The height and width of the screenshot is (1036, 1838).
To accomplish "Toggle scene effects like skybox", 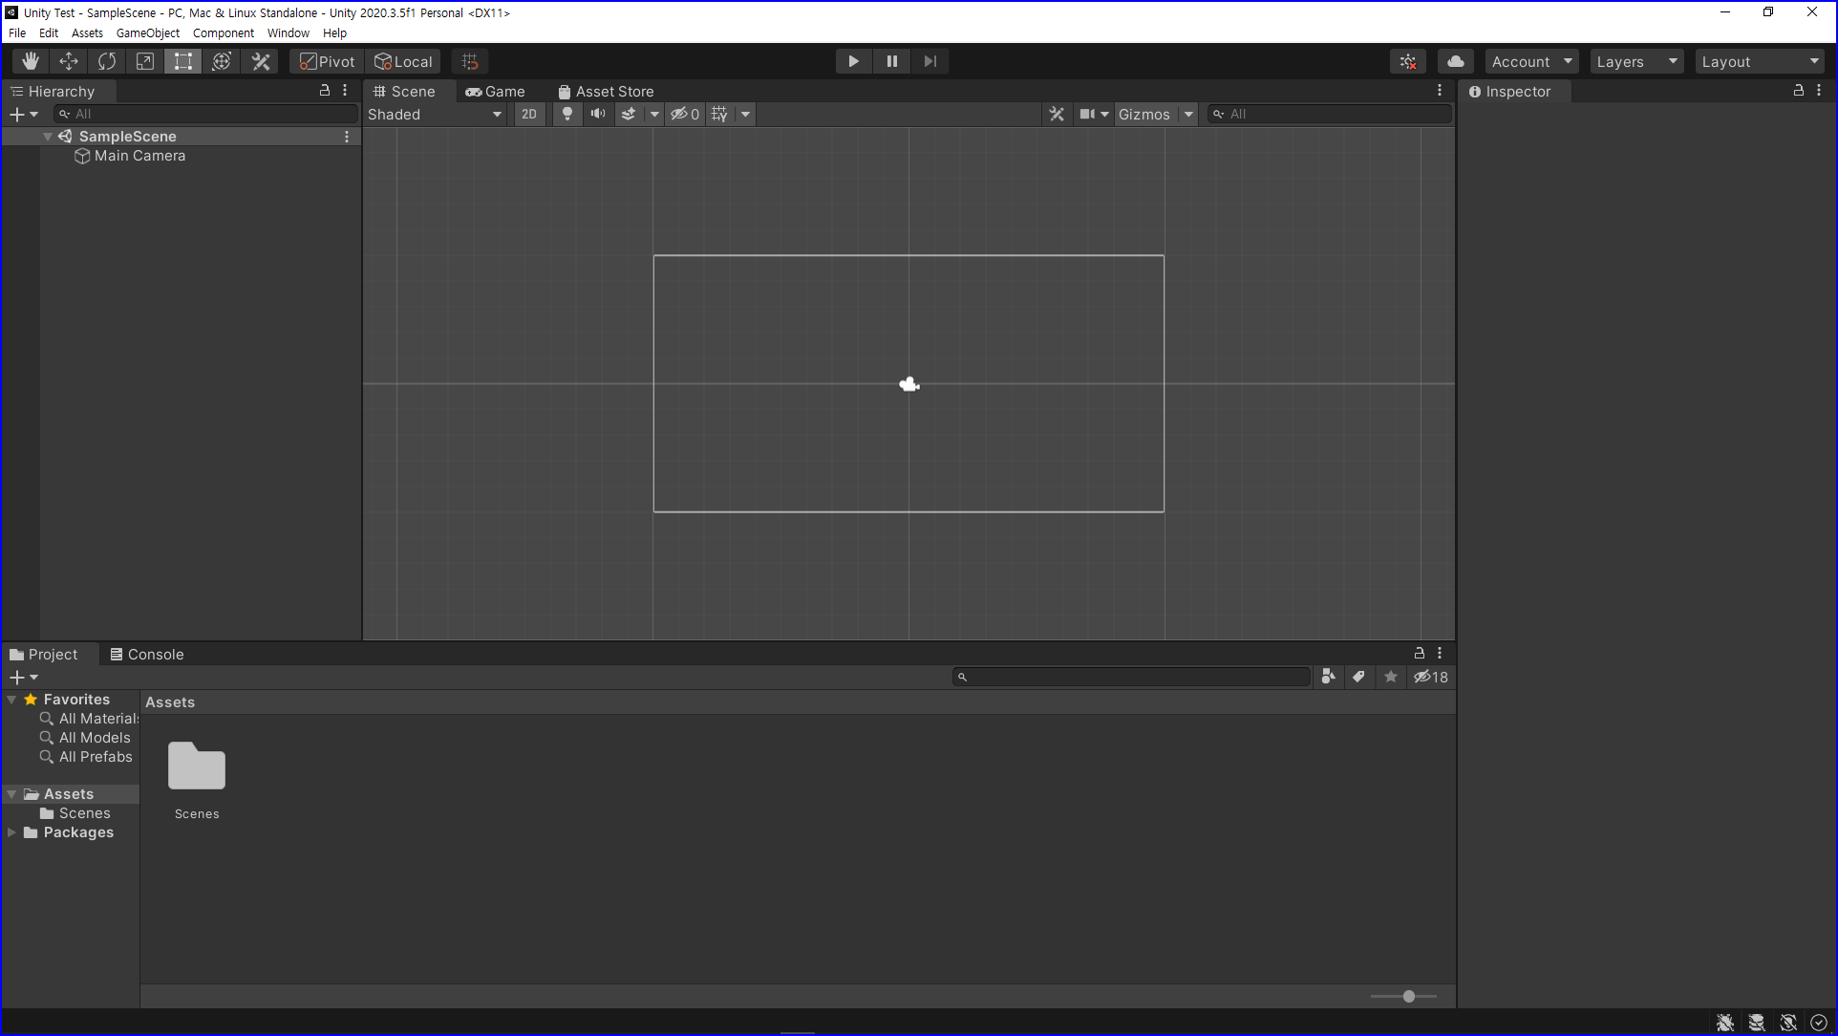I will tap(629, 114).
